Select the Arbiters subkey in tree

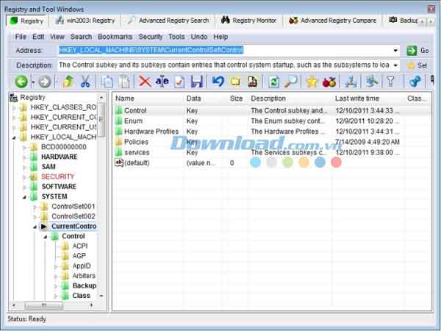[84, 276]
